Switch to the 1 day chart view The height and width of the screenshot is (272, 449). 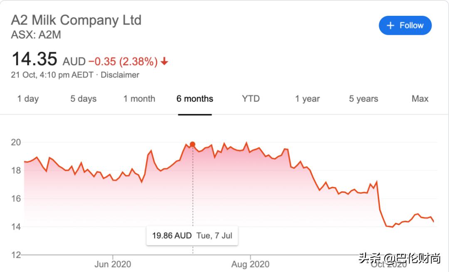pos(27,99)
